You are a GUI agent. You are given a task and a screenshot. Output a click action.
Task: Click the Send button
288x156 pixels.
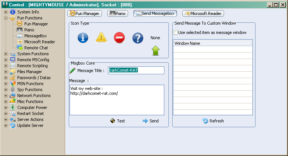tap(151, 121)
